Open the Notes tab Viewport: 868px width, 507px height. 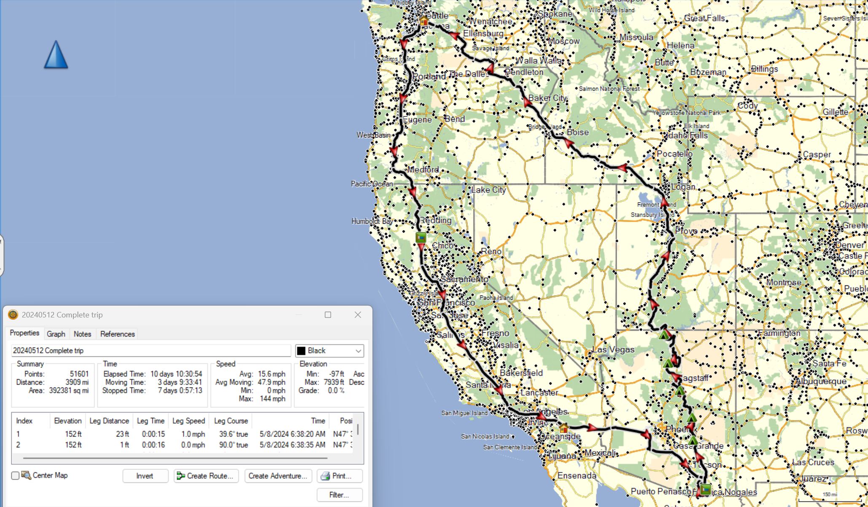pos(82,334)
